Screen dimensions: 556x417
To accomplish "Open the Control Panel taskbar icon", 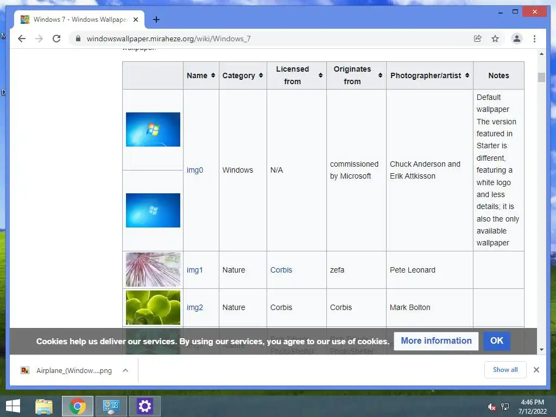I will (111, 406).
